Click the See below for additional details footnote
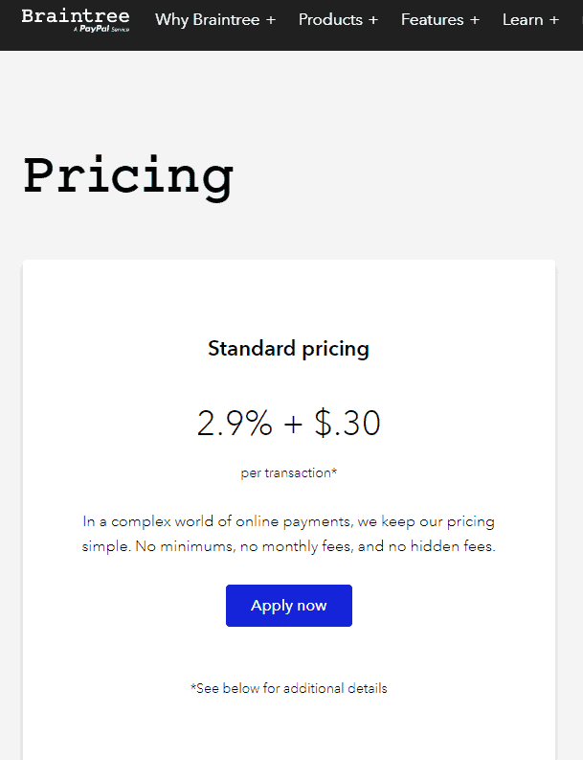Image resolution: width=583 pixels, height=760 pixels. tap(288, 688)
